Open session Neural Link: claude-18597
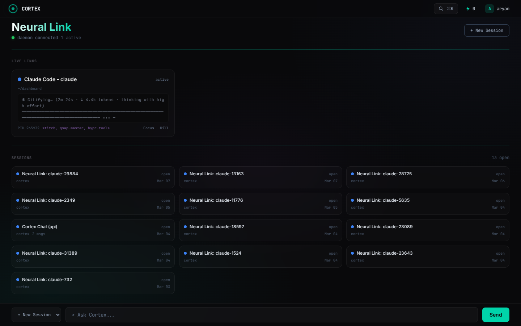Screen dimensions: 521x326 point(260,230)
